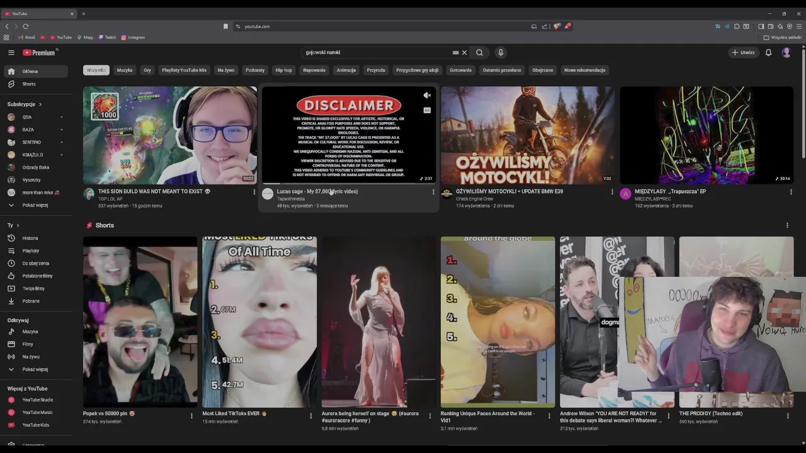Viewport: 806px width, 453px height.
Task: Open a new browser tab
Action: [83, 13]
